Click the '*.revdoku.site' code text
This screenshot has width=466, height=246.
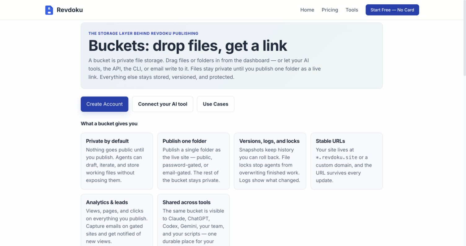336,158
